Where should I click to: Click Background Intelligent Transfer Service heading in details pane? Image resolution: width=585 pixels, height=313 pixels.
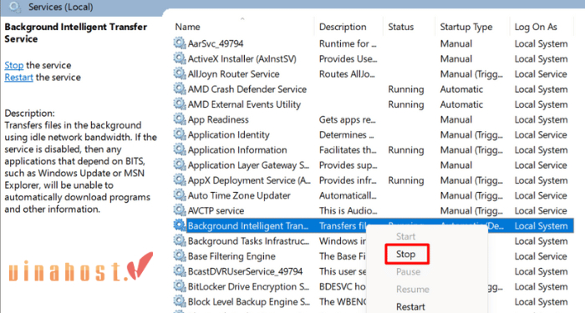(x=76, y=33)
